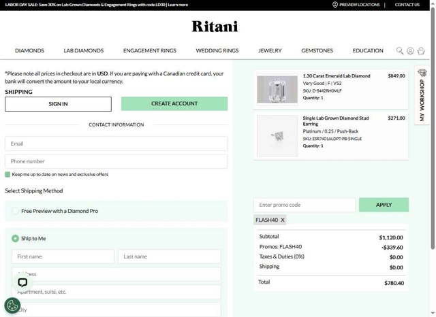Screen dimensions: 436x317
Task: Click the 1.30 Carat Emerald Lab Diamond title
Action: coord(337,76)
